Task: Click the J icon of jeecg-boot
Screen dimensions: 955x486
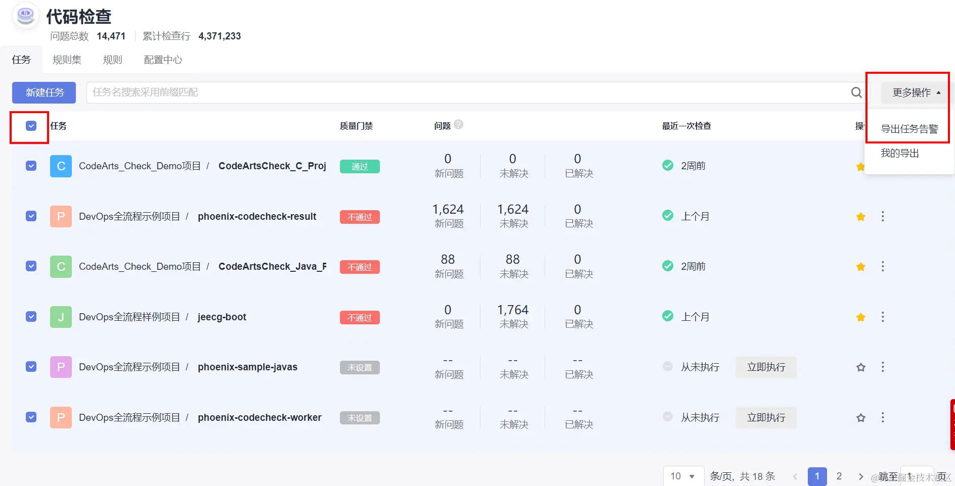Action: pos(61,317)
